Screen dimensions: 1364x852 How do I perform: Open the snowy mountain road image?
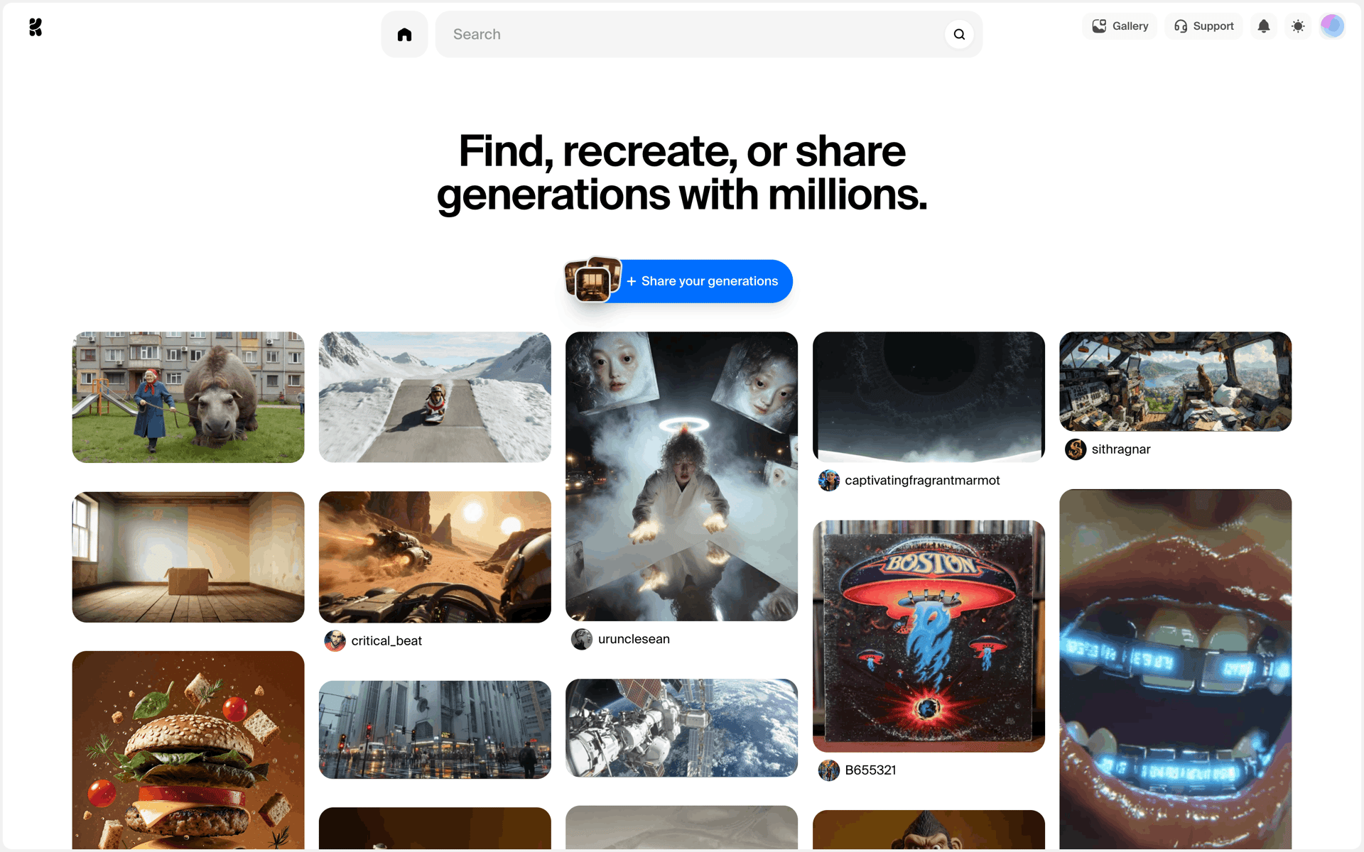coord(435,397)
